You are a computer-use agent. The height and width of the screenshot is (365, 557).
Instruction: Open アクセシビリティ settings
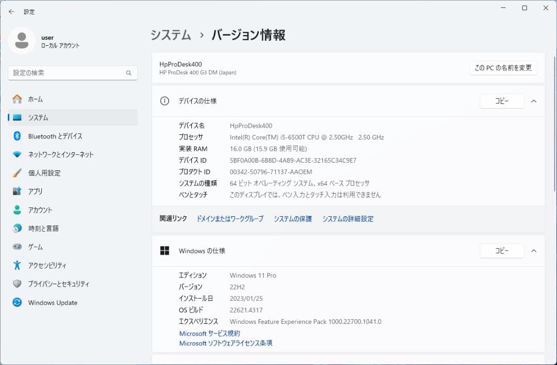tap(48, 265)
